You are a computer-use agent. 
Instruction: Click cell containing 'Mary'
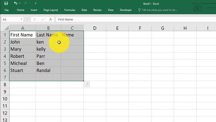(x=23, y=49)
